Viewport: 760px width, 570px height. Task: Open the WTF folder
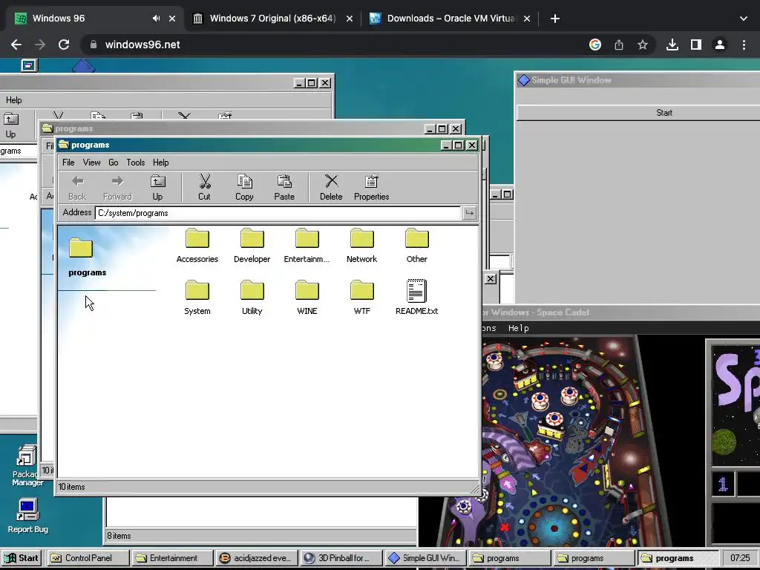click(x=362, y=298)
